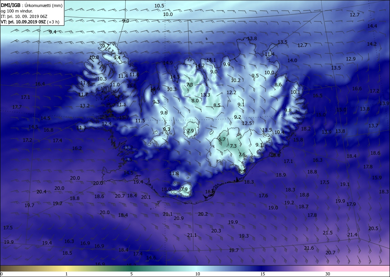Click the 11.0 value label
The image size is (390, 277).
pyautogui.click(x=115, y=85)
